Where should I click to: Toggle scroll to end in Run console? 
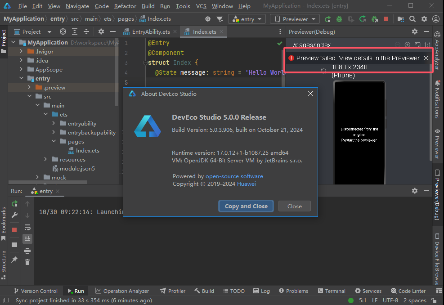coord(27,239)
